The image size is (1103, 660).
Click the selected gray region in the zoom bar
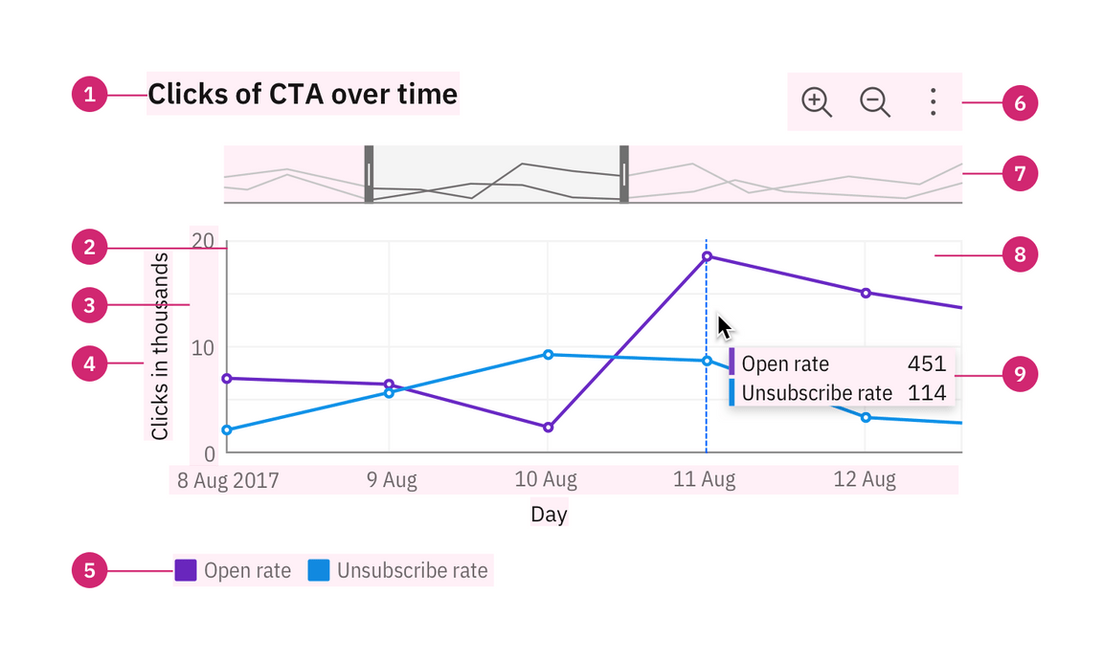[x=496, y=173]
